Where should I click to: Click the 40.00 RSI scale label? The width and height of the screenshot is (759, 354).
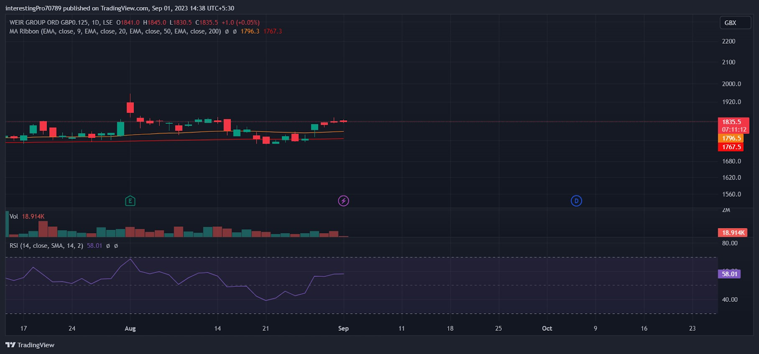tap(730, 300)
